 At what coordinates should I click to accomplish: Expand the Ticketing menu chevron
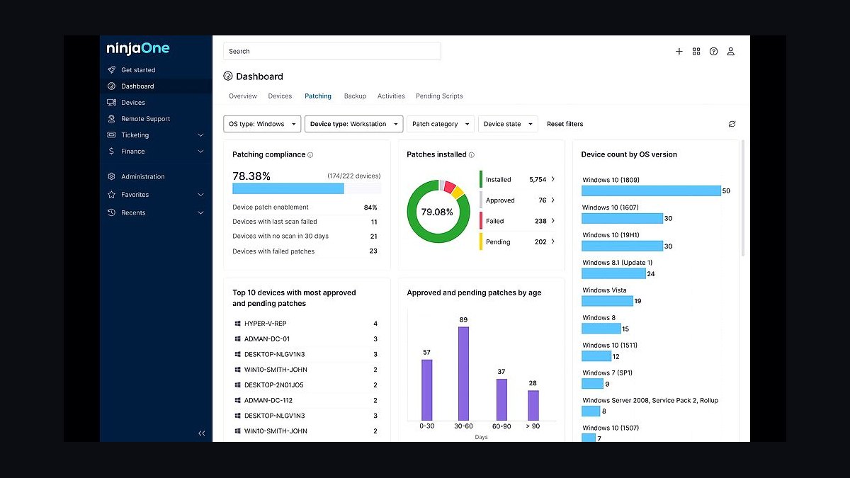click(200, 135)
